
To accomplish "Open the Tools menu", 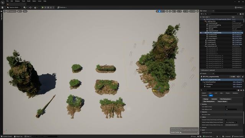I will pos(23,1).
